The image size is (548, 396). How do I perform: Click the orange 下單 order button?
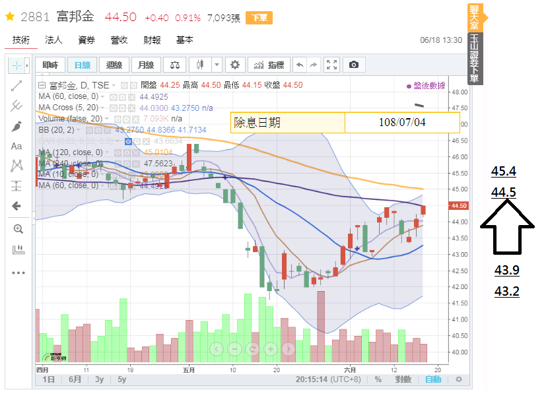(x=259, y=18)
